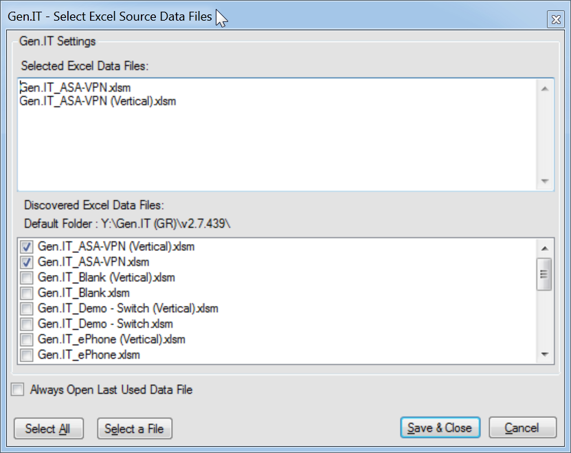Enable Always Open Last Used Data File
Screen dimensions: 571x453
point(17,390)
